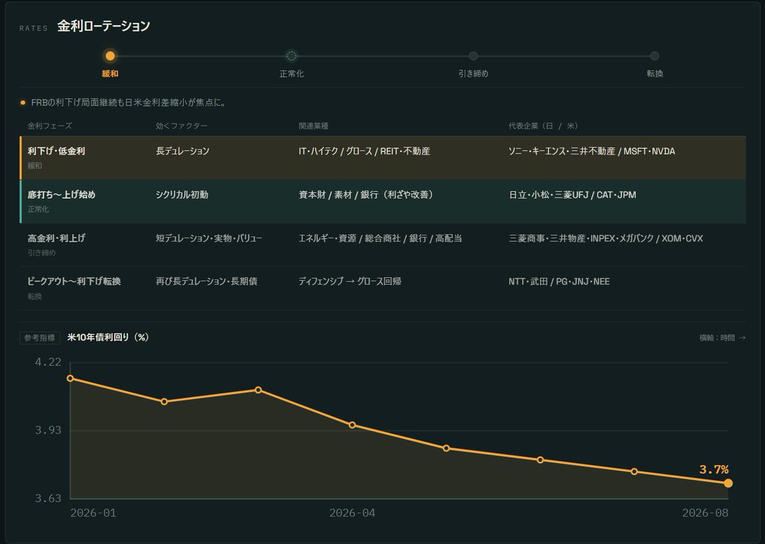Select the 利下げ・低金利 phase row

pyautogui.click(x=382, y=157)
